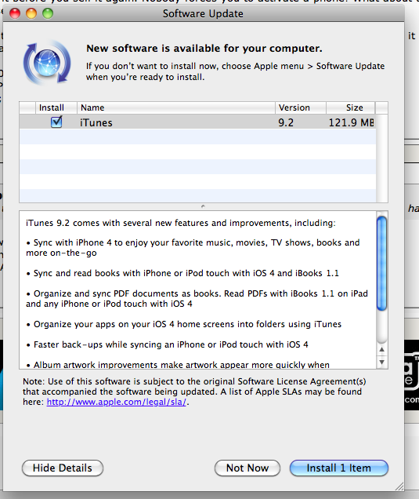Select the iTunes row name
Viewport: 419px width, 499px height.
pyautogui.click(x=96, y=122)
